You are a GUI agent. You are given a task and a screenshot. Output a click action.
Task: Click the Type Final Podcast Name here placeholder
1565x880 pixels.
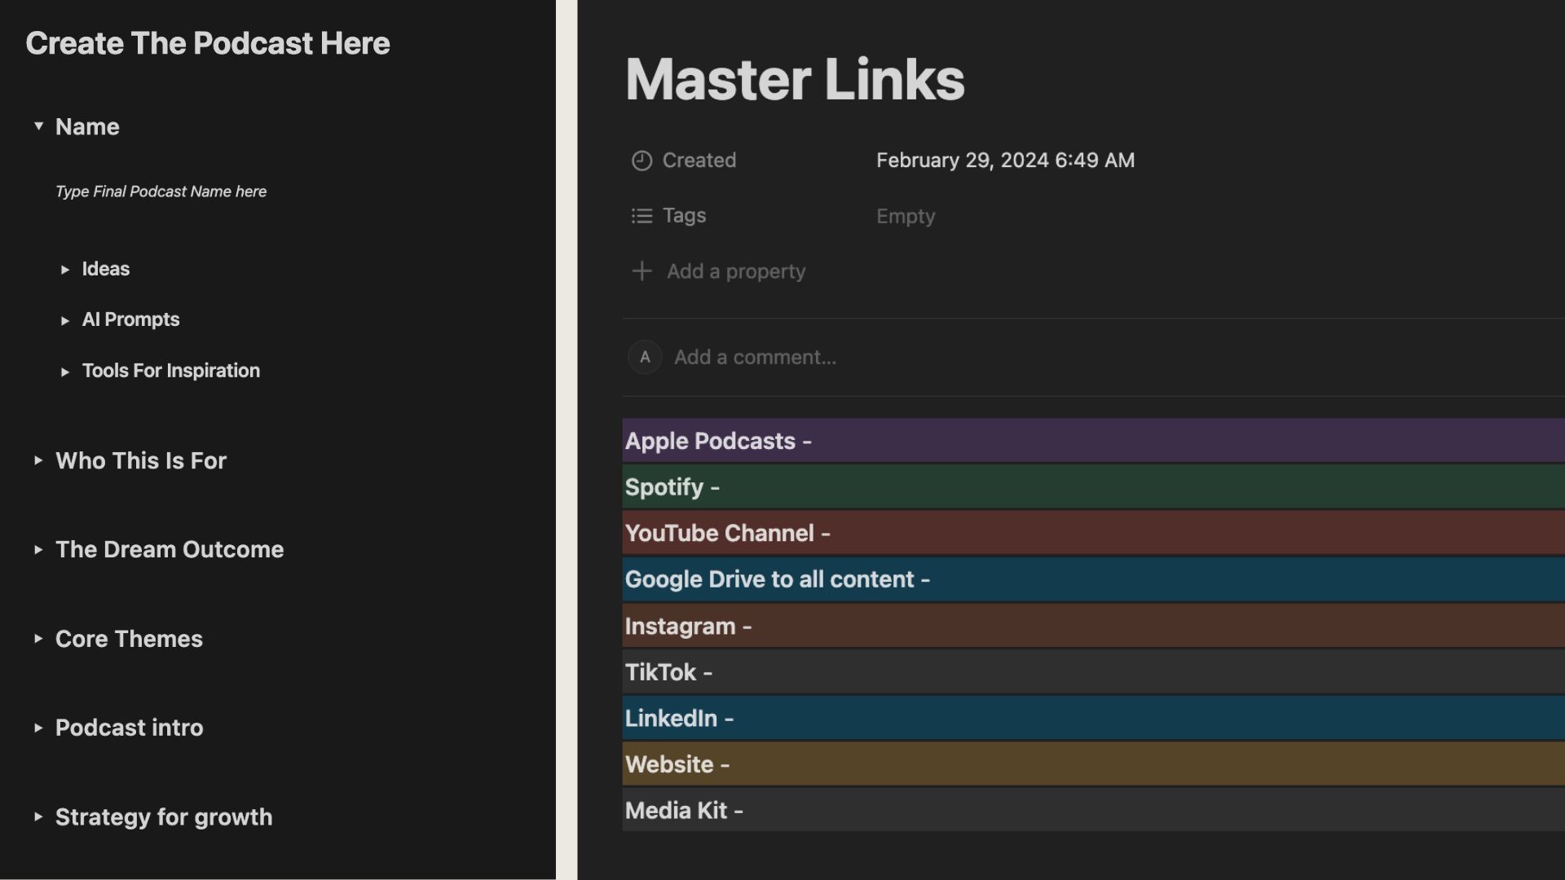pos(161,191)
